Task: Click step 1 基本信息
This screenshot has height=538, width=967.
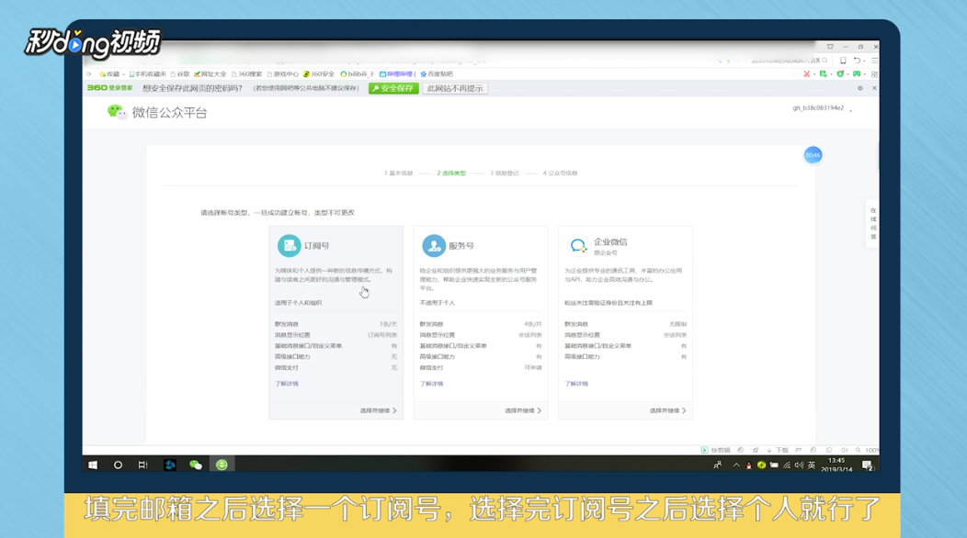Action: [398, 174]
